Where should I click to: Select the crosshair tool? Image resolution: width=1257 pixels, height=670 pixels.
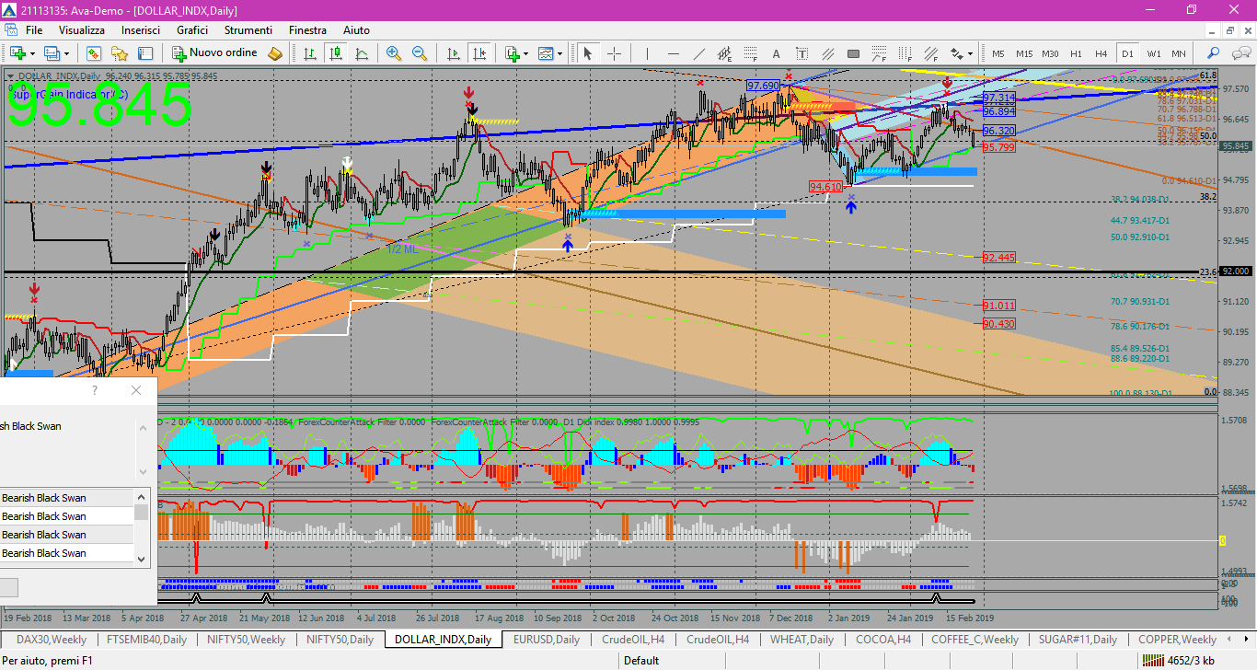[x=614, y=53]
